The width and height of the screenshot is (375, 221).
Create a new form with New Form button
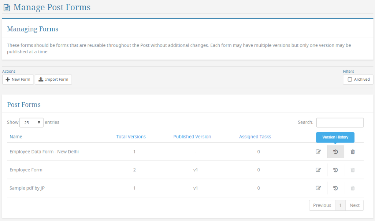click(18, 80)
